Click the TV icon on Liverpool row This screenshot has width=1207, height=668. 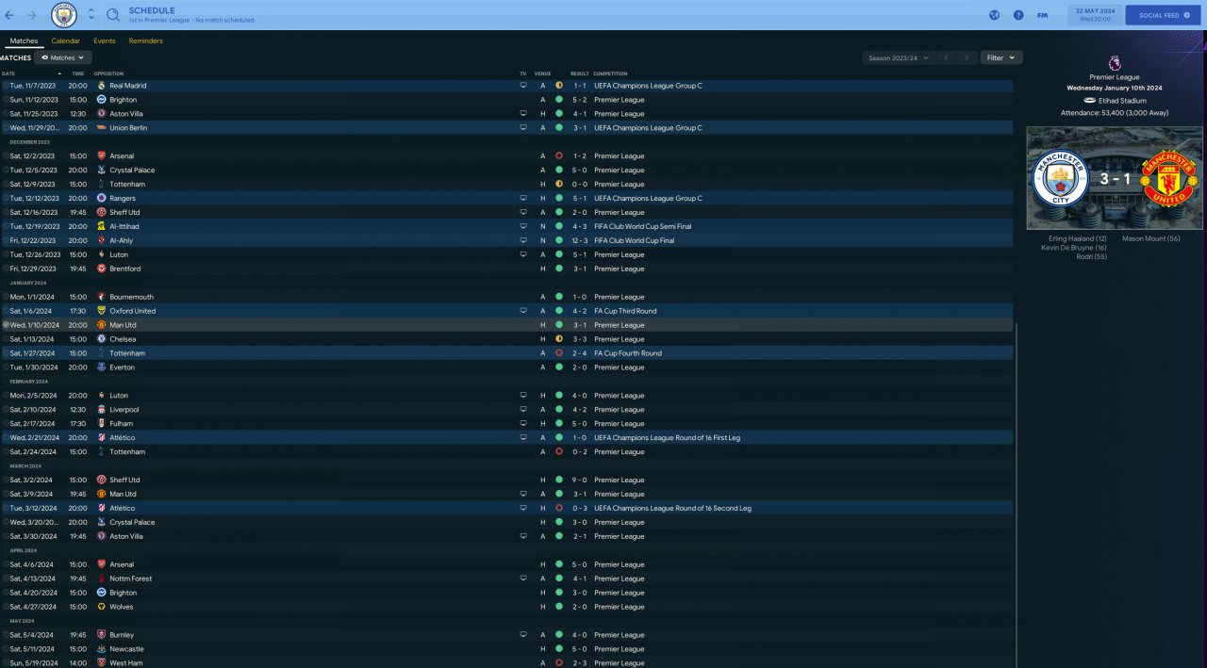(x=523, y=410)
